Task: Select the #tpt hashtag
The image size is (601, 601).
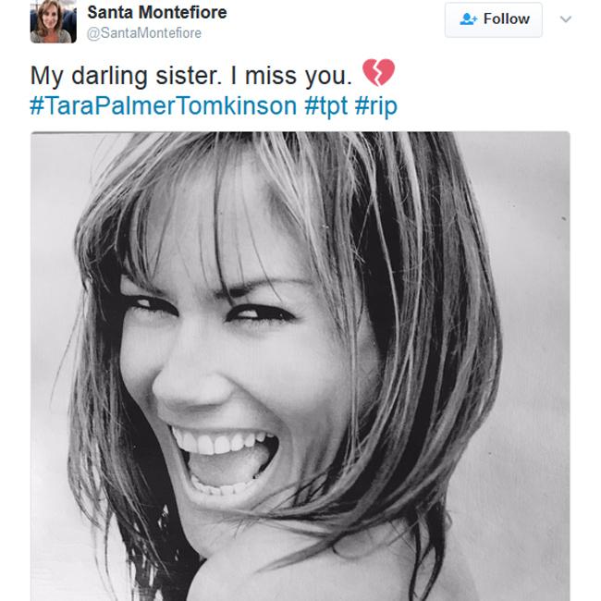Action: [x=325, y=105]
